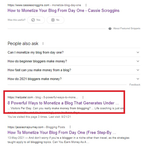
Task: Expand chevron for 2021 bloggers make money
Action: point(138,79)
